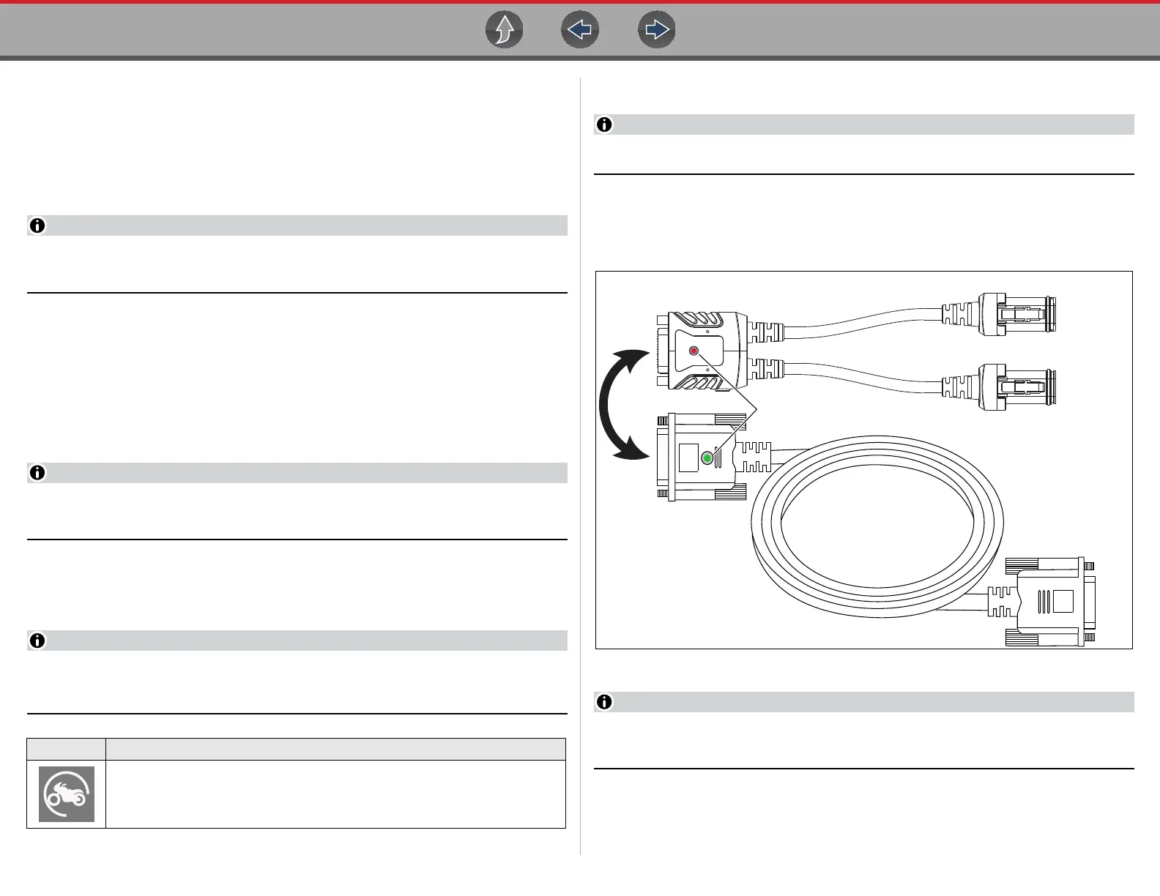Go to the next page with right arrow
Viewport: 1160px width, 896px height.
click(x=656, y=30)
